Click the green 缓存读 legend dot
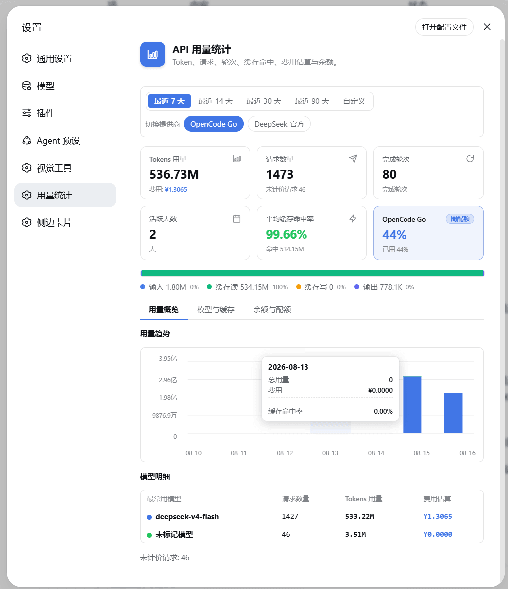This screenshot has width=508, height=589. coord(209,287)
